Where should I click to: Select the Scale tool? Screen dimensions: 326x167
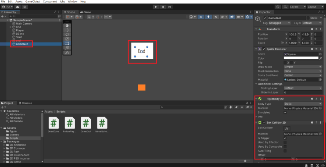point(67,39)
